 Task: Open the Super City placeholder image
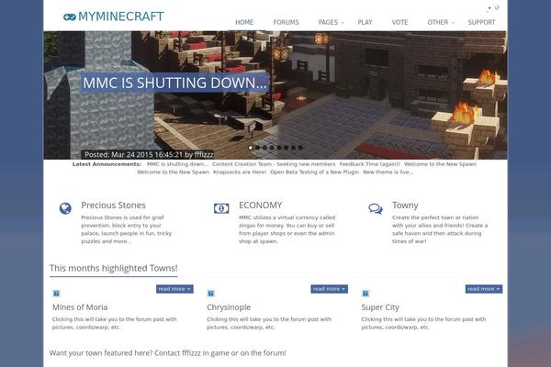click(x=365, y=294)
